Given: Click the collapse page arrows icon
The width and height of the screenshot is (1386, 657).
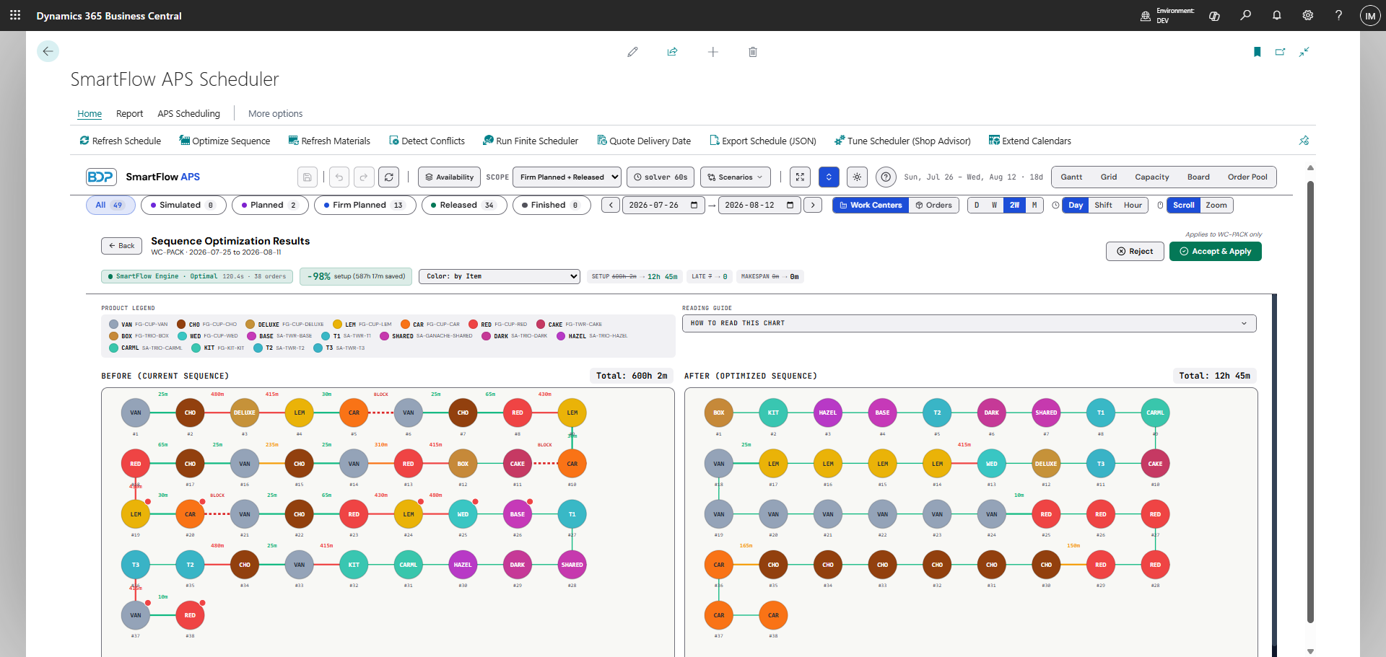Looking at the screenshot, I should 1304,52.
